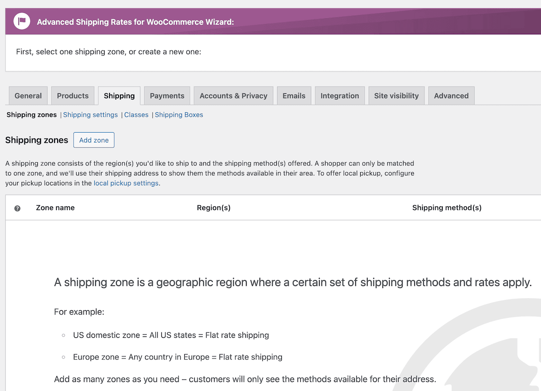Open the local pickup settings link

126,183
